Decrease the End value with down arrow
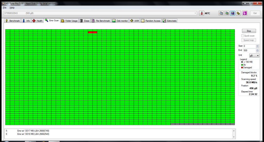This screenshot has width=264, height=142. tap(257, 51)
